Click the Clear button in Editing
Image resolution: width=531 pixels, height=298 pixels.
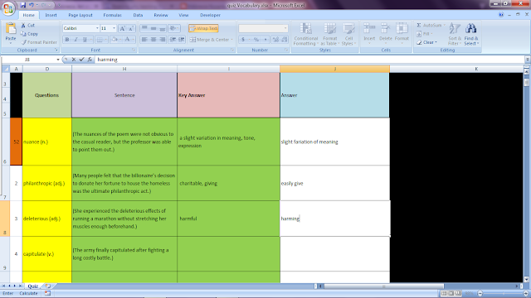coord(427,42)
